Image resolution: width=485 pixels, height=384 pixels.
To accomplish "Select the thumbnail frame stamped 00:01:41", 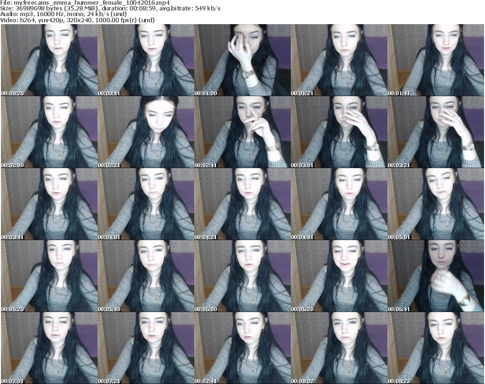I will pyautogui.click(x=436, y=60).
